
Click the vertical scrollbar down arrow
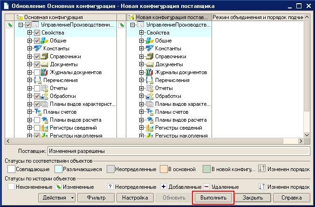(307, 135)
